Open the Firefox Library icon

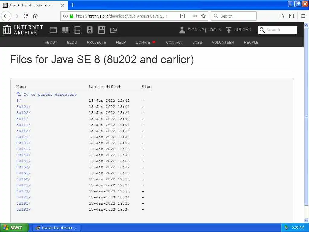click(x=282, y=16)
